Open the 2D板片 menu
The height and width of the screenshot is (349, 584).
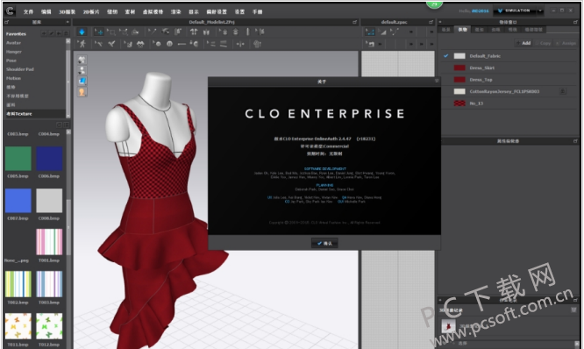click(x=91, y=11)
